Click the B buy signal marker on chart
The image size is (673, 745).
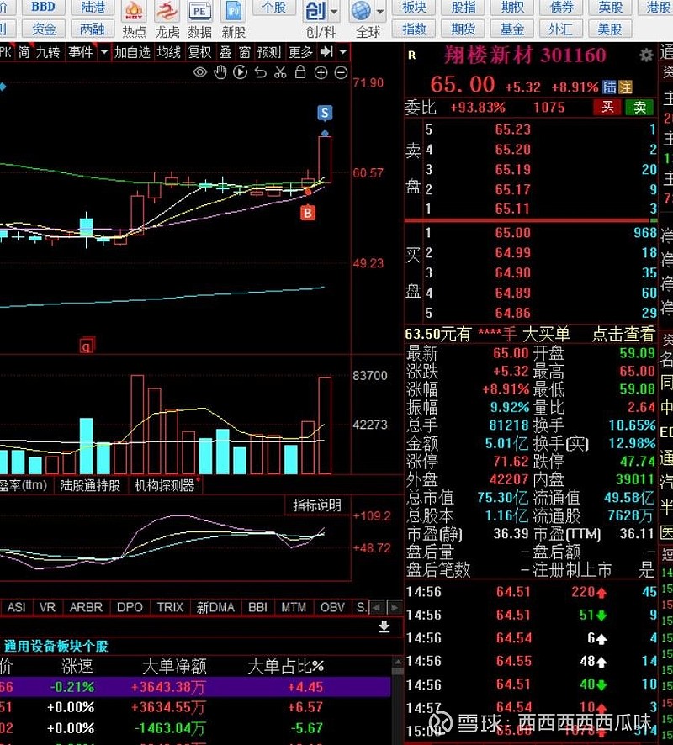click(308, 213)
